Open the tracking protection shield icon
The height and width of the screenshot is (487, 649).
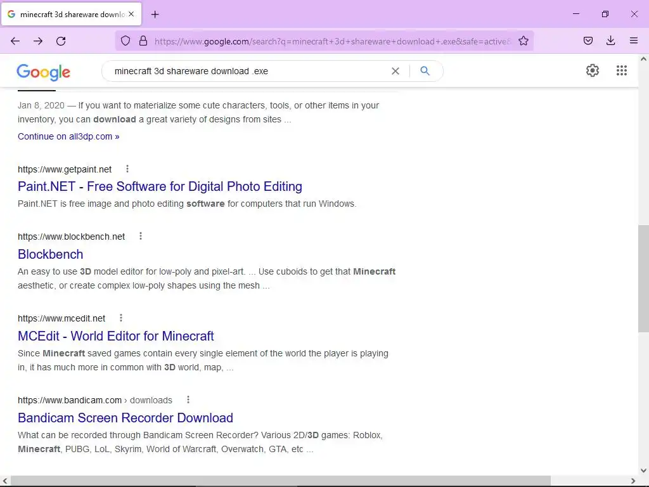coord(125,41)
